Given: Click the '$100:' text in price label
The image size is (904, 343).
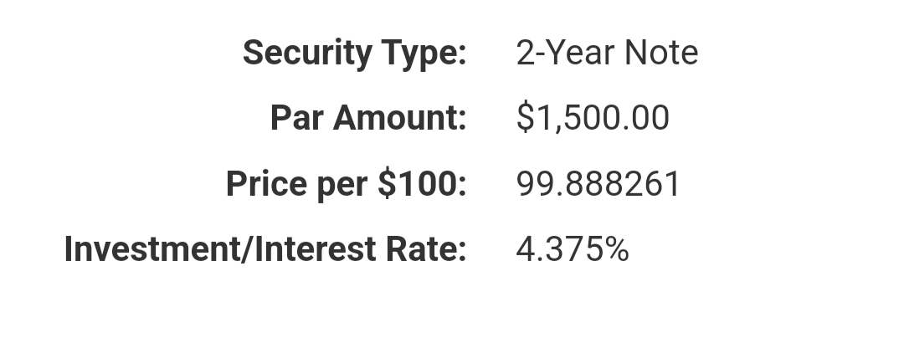Looking at the screenshot, I should point(422,184).
